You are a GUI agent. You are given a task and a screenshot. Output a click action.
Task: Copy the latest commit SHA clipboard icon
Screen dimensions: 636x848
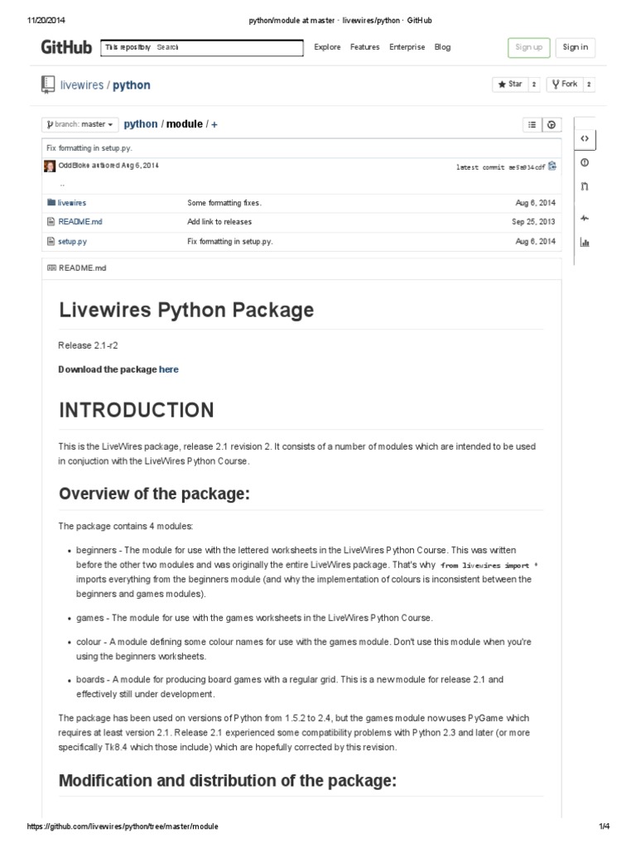552,166
